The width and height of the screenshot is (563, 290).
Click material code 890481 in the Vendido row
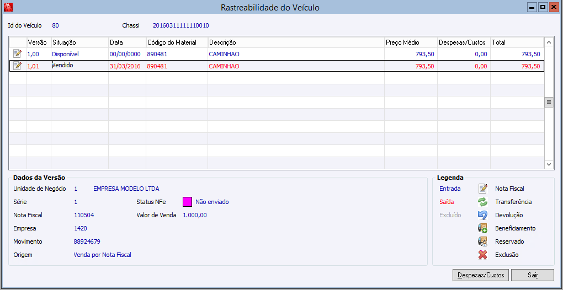[177, 66]
